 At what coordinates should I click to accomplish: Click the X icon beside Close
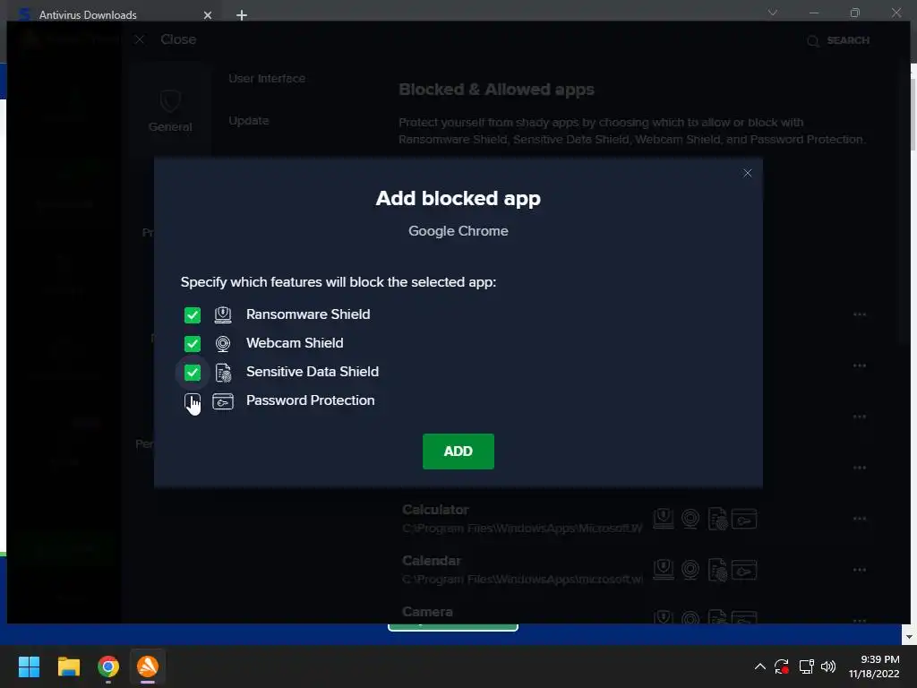[139, 39]
